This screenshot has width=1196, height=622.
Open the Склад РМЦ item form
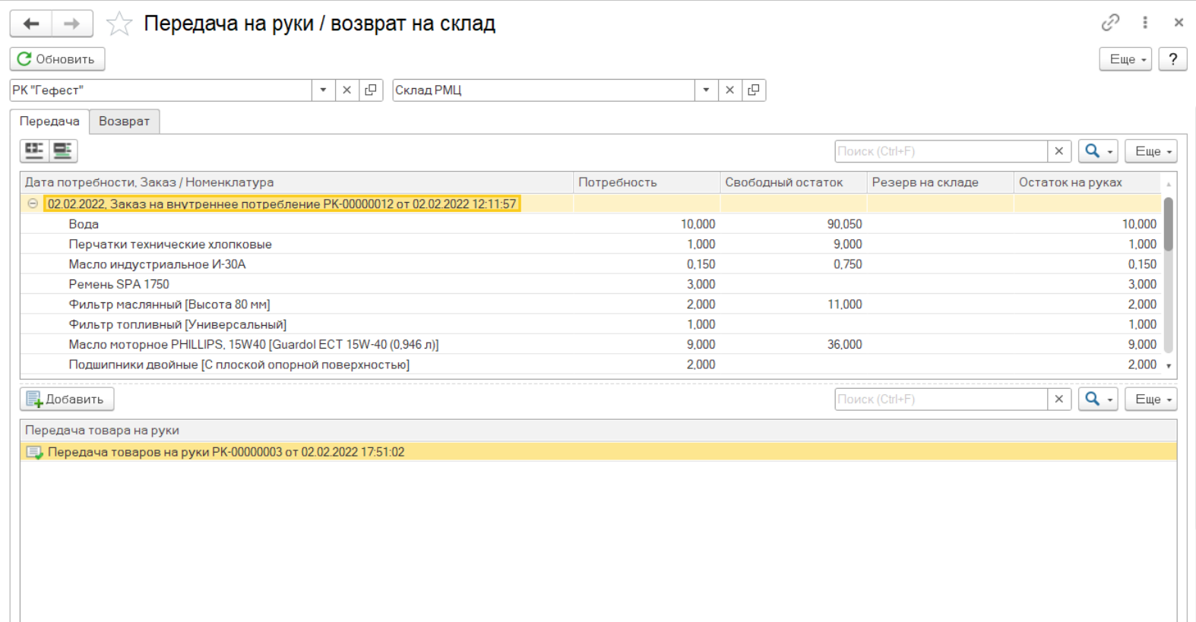(754, 90)
